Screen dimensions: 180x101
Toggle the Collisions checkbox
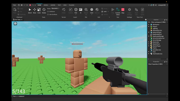click(x=48, y=12)
